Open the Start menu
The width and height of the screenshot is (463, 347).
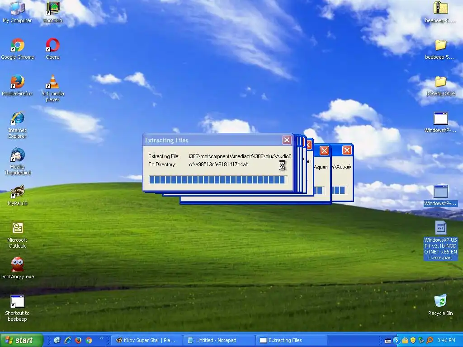[x=21, y=340]
